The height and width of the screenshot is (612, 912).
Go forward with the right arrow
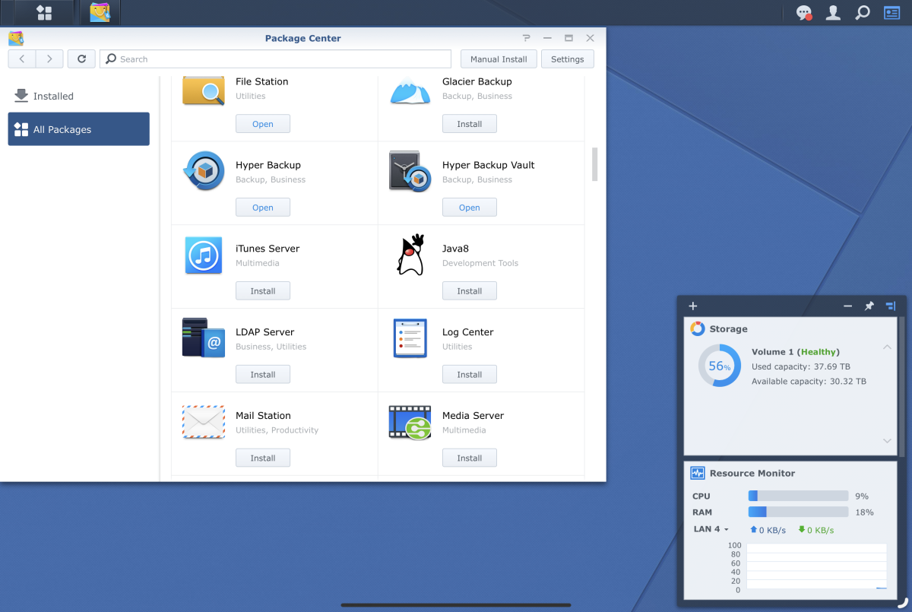pyautogui.click(x=49, y=59)
